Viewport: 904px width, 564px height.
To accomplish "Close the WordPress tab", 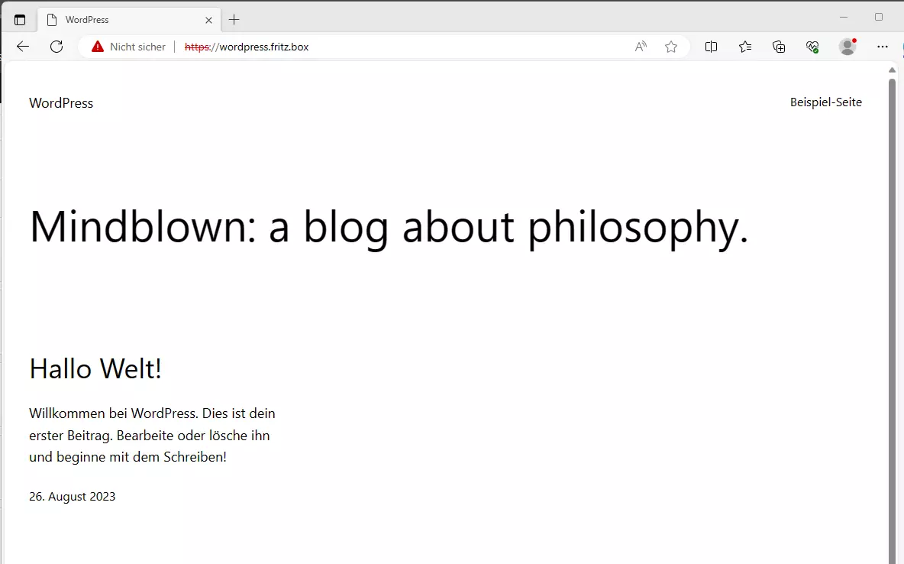I will click(208, 20).
